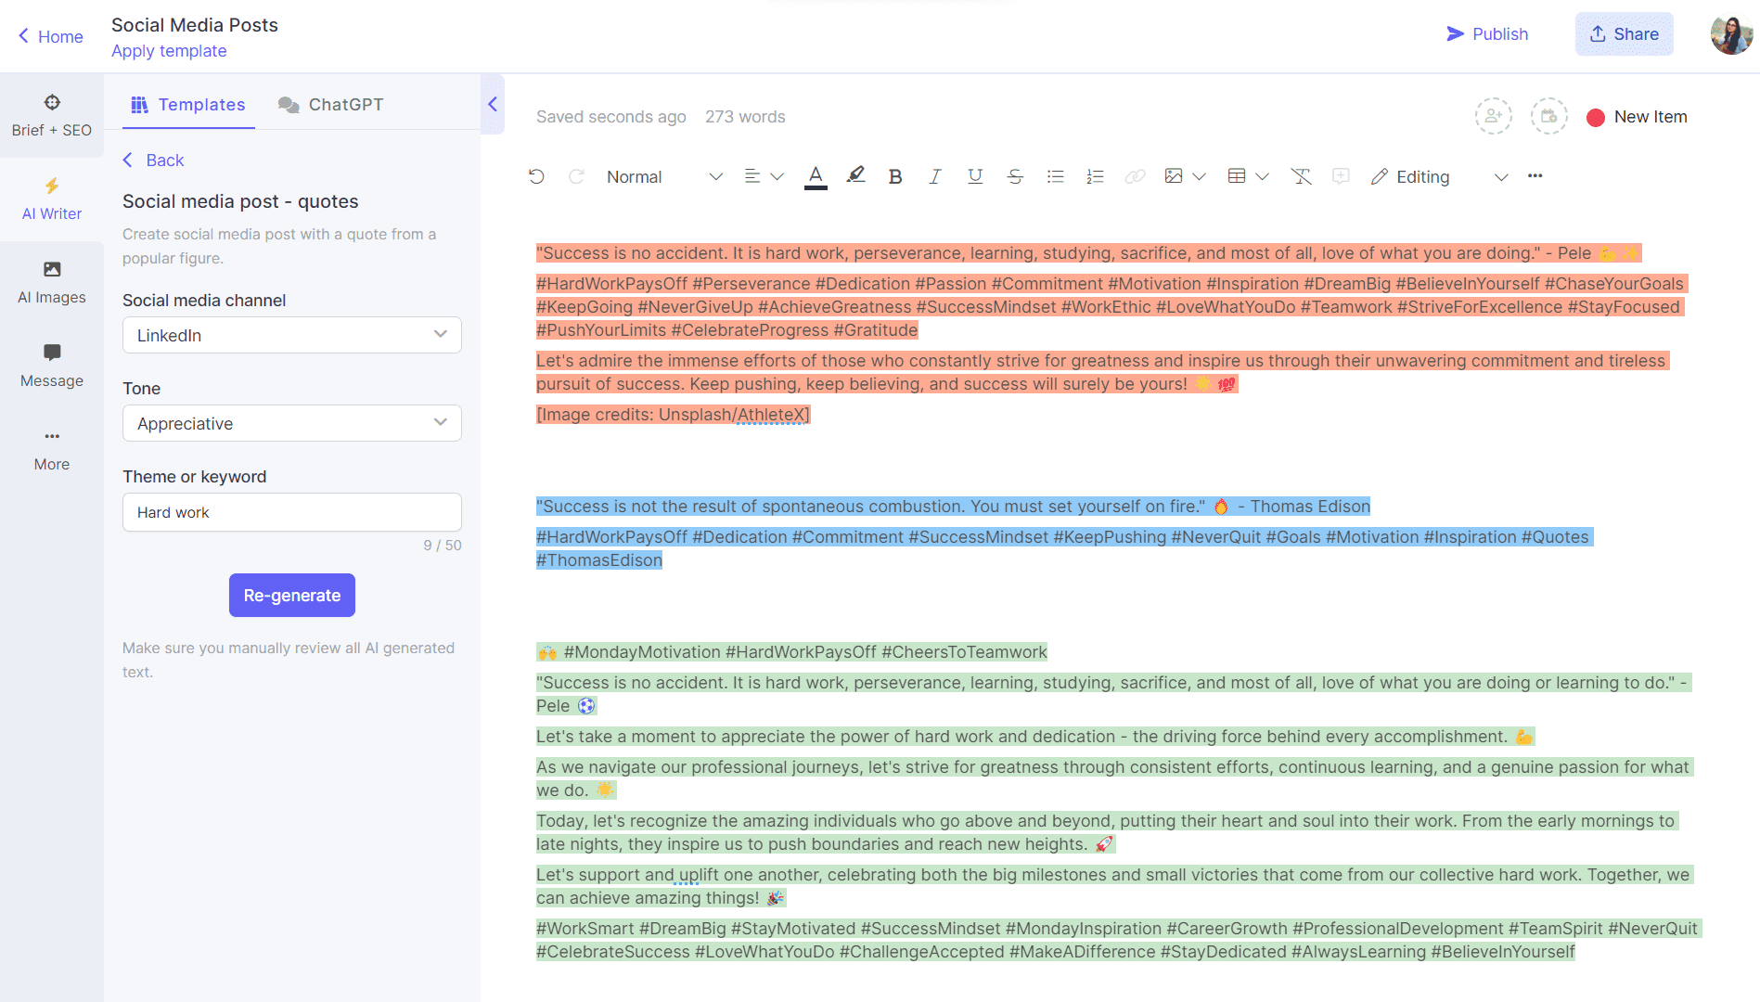Go back to Home
Viewport: 1760px width, 1002px height.
[51, 36]
